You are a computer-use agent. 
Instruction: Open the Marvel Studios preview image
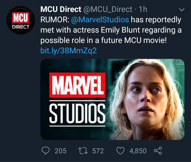(112, 99)
